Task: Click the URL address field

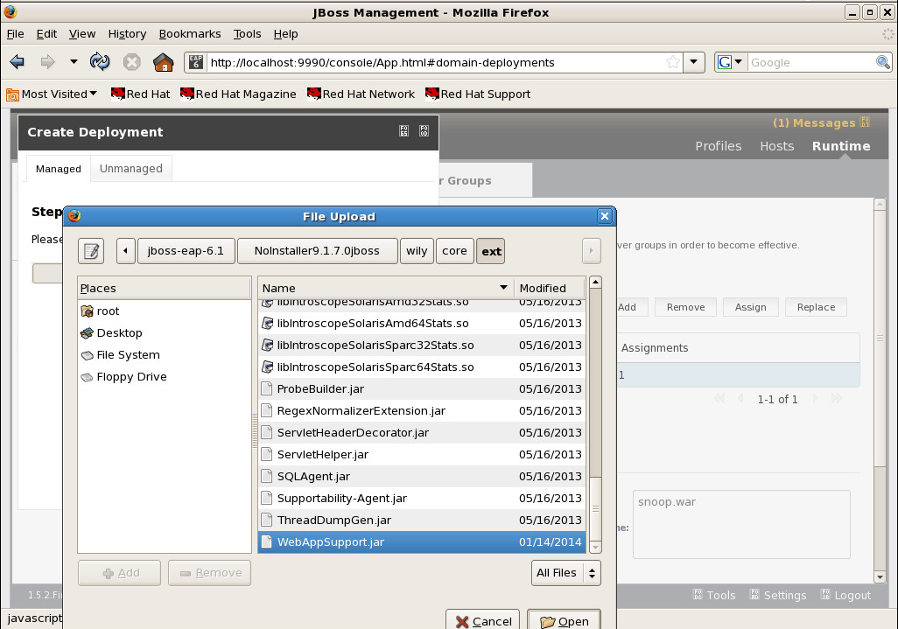Action: [x=435, y=62]
